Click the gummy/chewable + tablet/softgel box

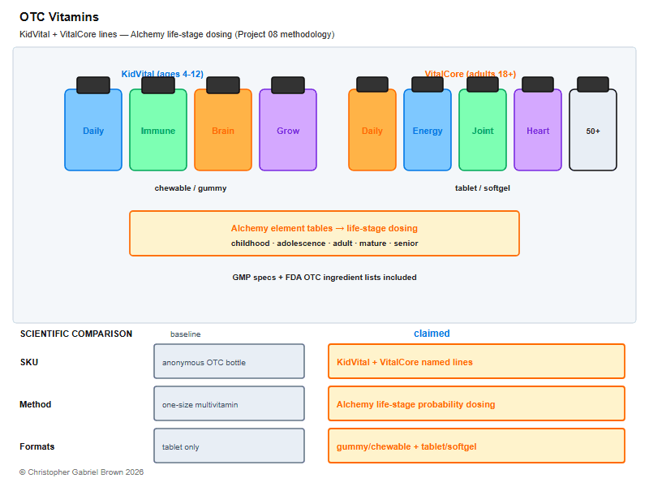pos(476,446)
